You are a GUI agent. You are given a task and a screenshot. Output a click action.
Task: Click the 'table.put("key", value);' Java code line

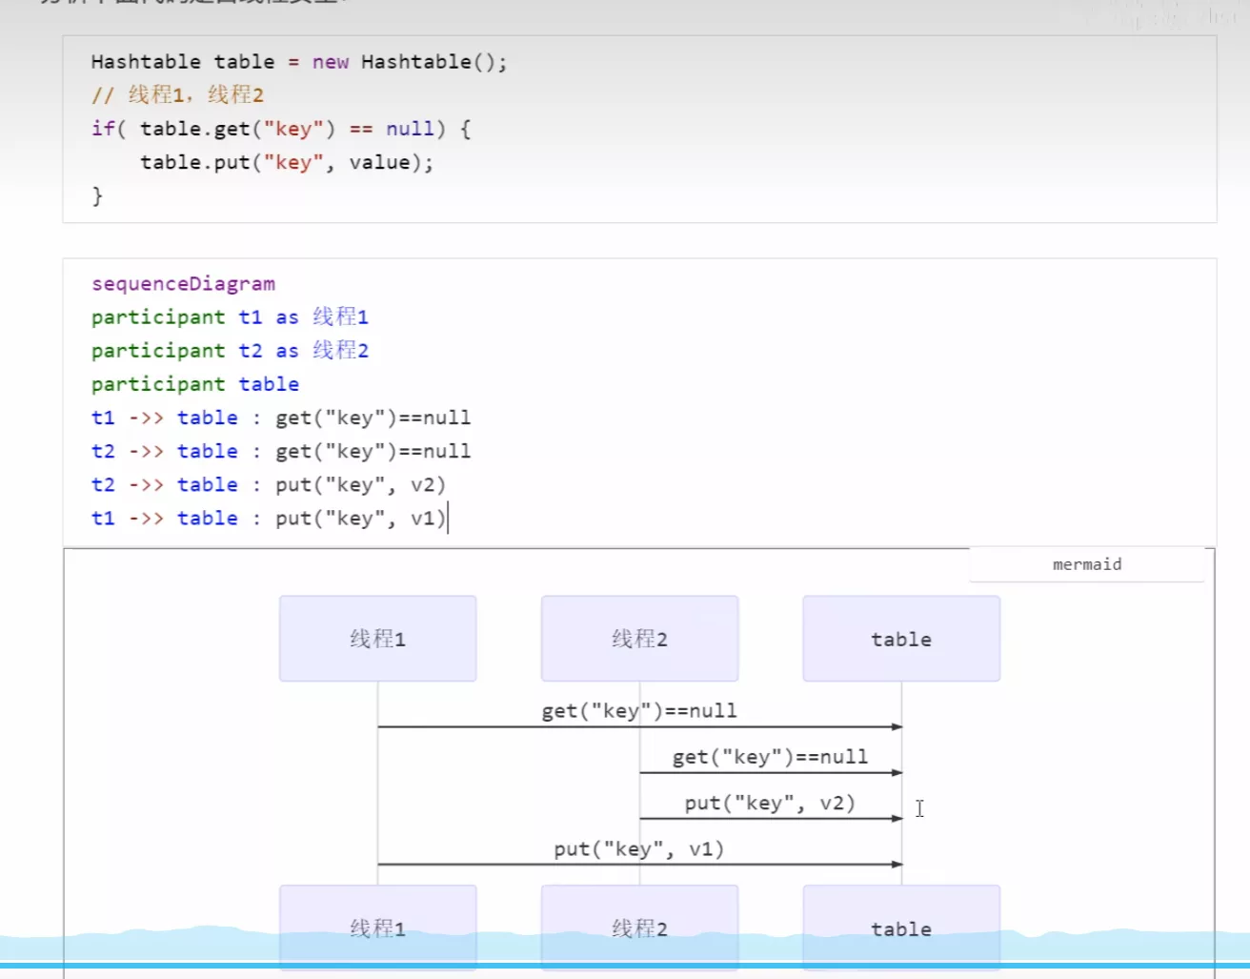point(286,162)
